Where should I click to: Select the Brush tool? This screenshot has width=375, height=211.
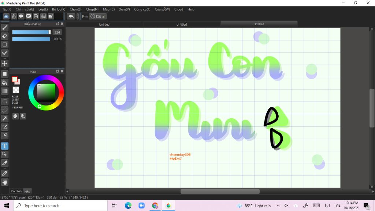(x=4, y=27)
